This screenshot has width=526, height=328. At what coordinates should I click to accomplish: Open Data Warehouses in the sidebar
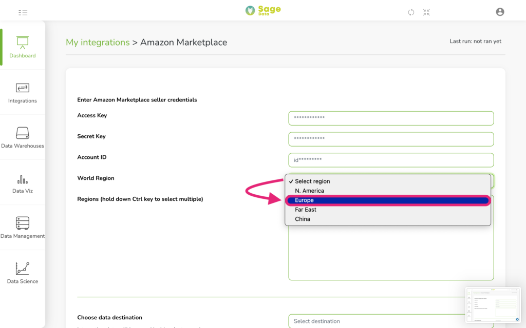[23, 137]
